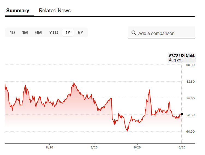
Task: Switch chart to YTD range
Action: (x=54, y=33)
